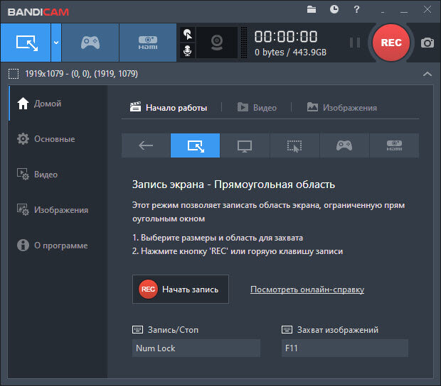Open the output folder icon in the title bar

pos(312,9)
